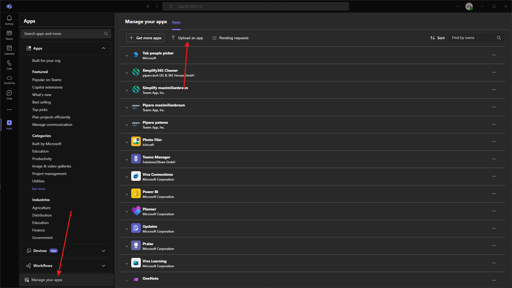Select the Finance industry
This screenshot has width=512, height=288.
pyautogui.click(x=38, y=230)
